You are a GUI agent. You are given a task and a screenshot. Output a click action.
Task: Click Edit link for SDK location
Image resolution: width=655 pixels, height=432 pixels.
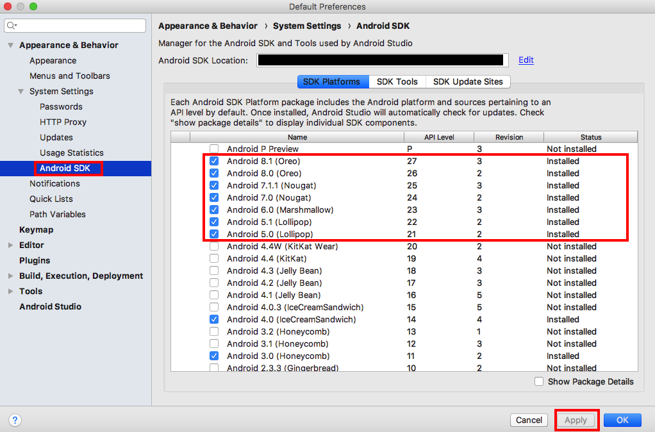click(x=526, y=60)
